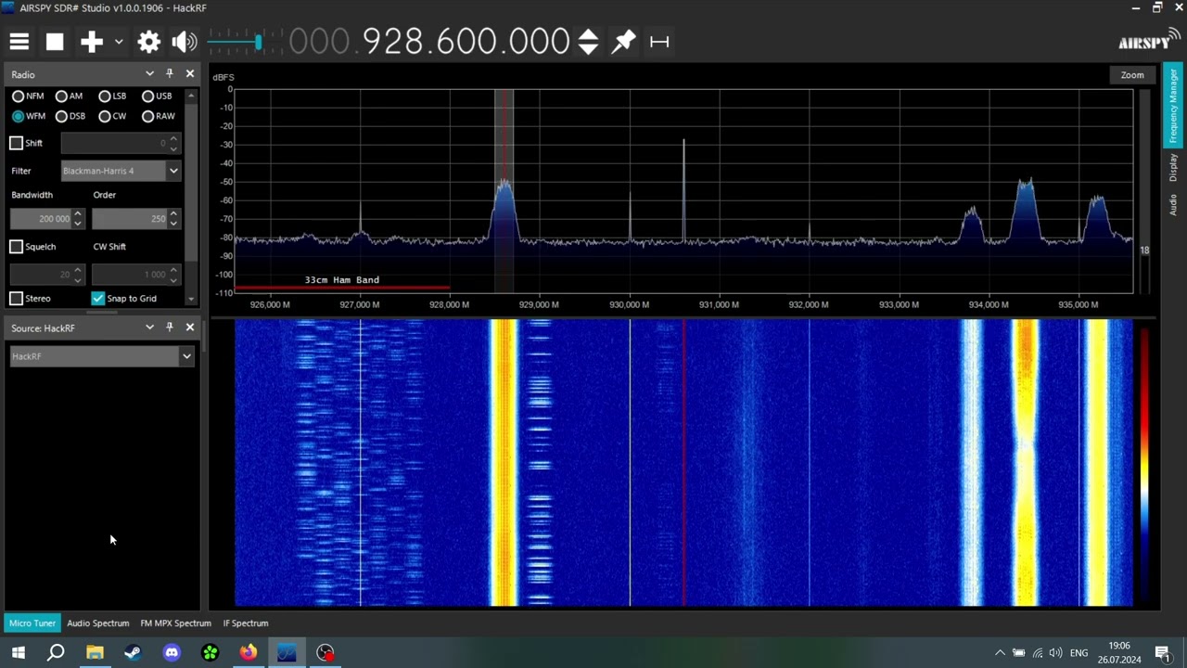Click the Zoom button on spectrum
1187x668 pixels.
pyautogui.click(x=1132, y=75)
